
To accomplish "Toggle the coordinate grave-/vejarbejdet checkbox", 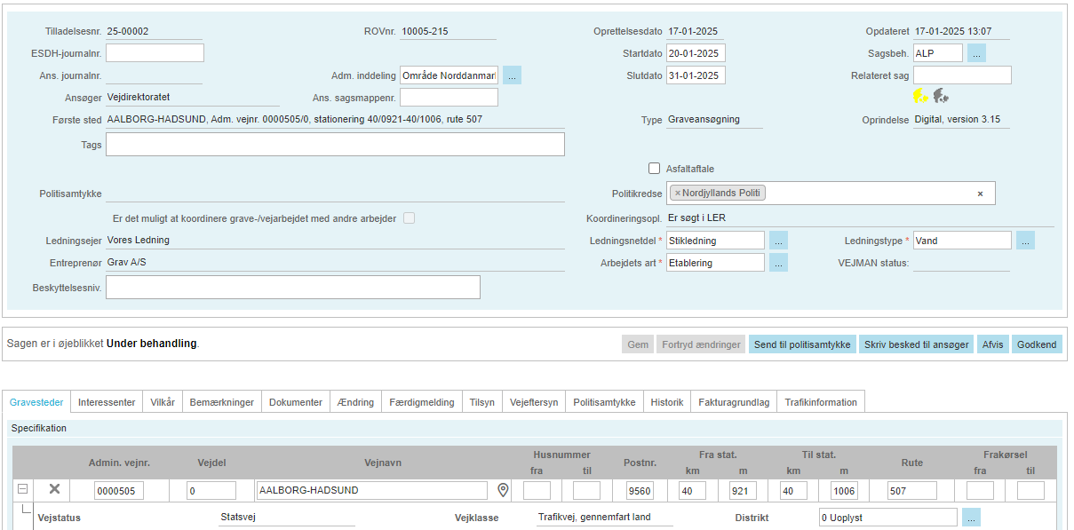I will tap(410, 218).
